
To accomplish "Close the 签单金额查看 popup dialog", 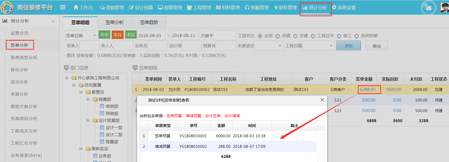I will [322, 100].
